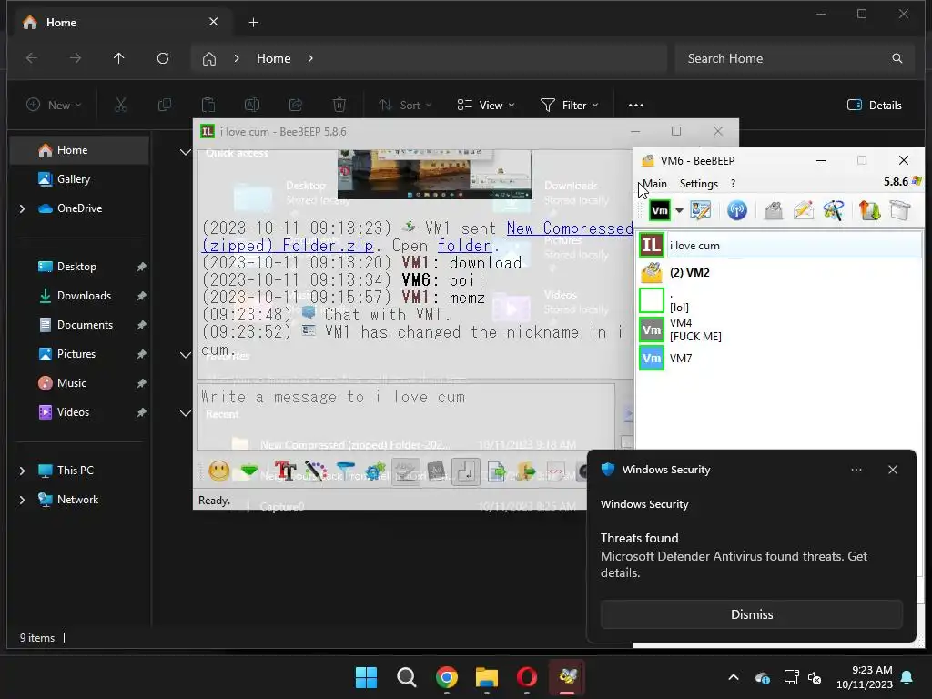Toggle the Return key sends message button
Screen dimensions: 932x699
coord(466,472)
